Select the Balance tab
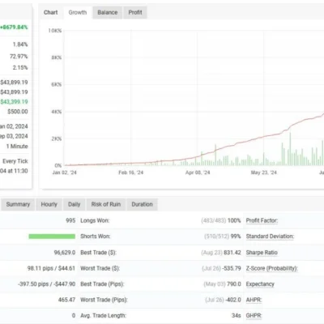Viewport: 324px width, 324px height. click(x=108, y=12)
